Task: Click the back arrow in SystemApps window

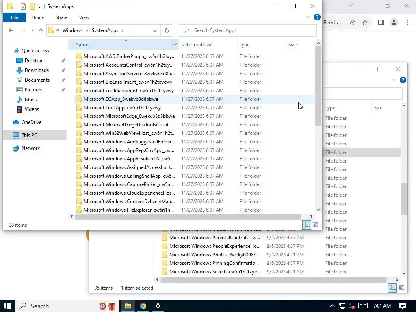Action: tap(11, 30)
